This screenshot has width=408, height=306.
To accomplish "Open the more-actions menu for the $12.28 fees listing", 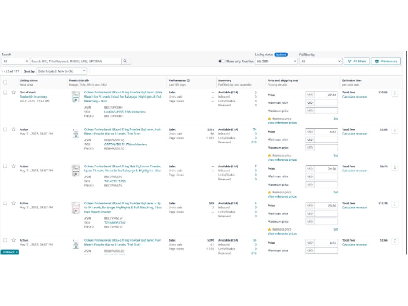I will 395,204.
